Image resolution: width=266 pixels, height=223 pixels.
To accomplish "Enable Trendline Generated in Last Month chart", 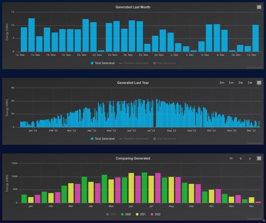I will point(134,63).
